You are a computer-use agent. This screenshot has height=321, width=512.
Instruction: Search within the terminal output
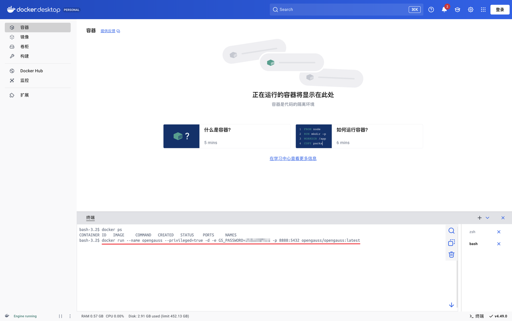(451, 231)
